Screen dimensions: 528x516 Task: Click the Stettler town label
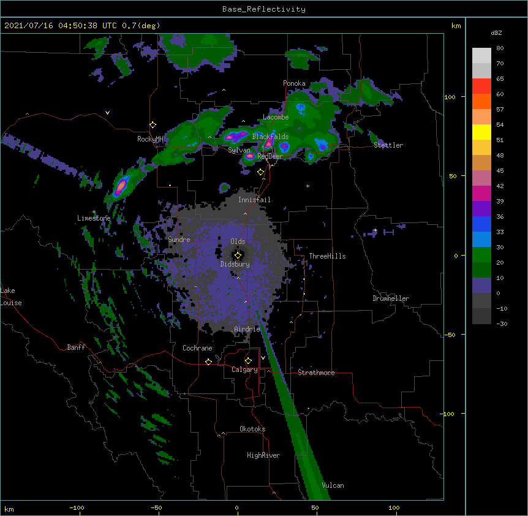[x=388, y=145]
